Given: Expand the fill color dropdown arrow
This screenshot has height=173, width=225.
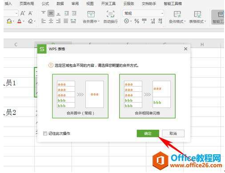Looking at the screenshot, I should [13, 21].
